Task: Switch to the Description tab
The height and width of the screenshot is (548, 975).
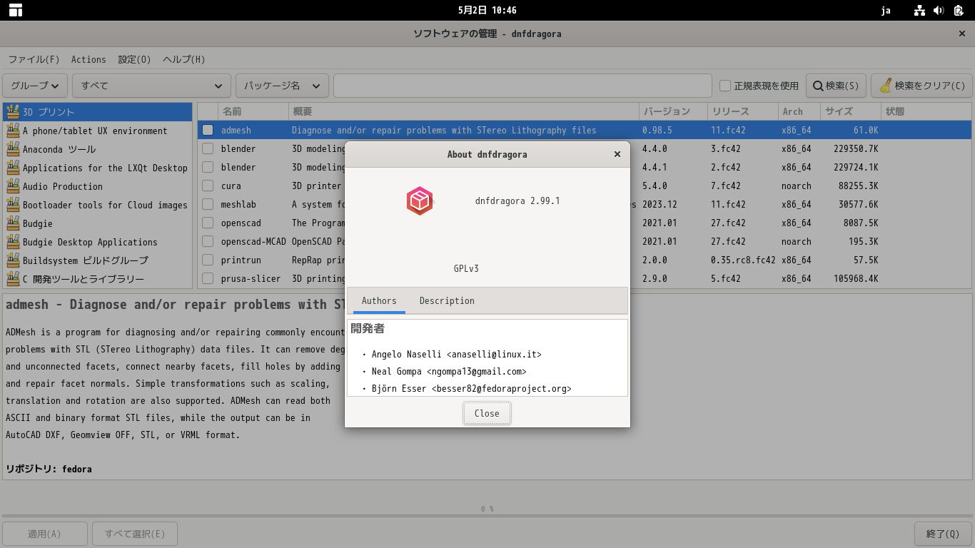Action: pyautogui.click(x=447, y=300)
